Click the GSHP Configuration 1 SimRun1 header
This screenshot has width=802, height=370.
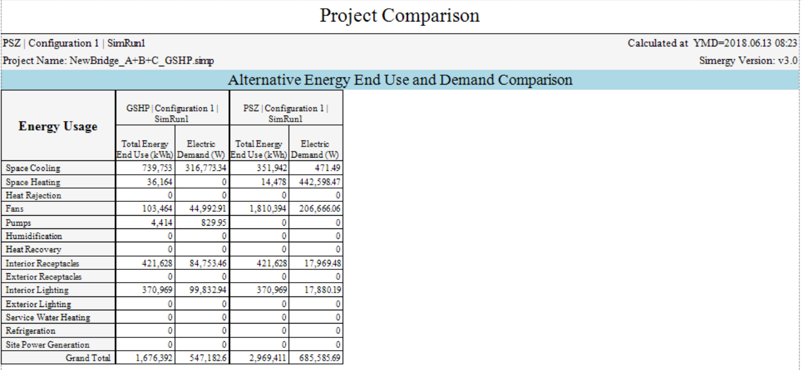point(172,113)
